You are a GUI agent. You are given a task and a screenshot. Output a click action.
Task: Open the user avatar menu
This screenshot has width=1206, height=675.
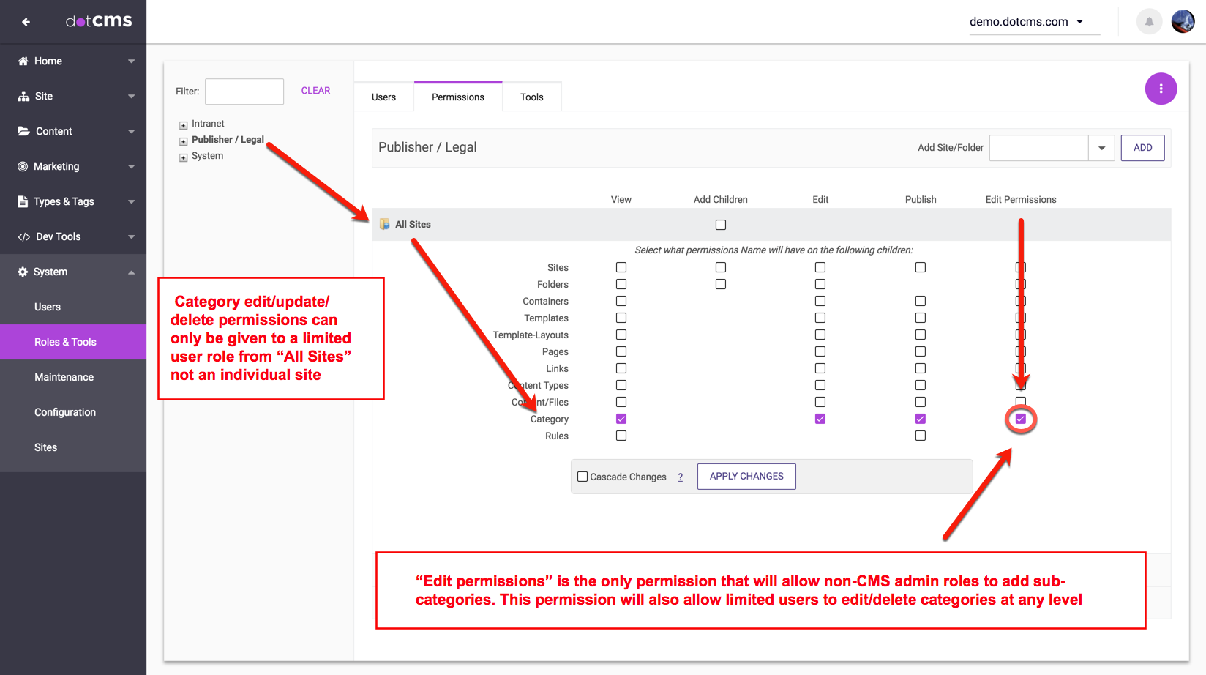pos(1183,22)
